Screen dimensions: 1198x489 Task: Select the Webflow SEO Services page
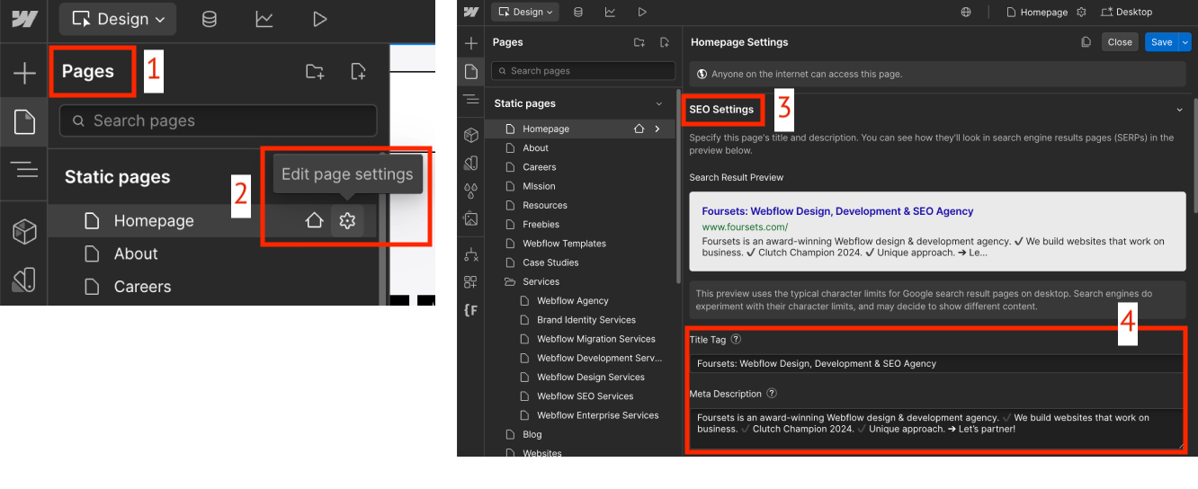[x=585, y=396]
